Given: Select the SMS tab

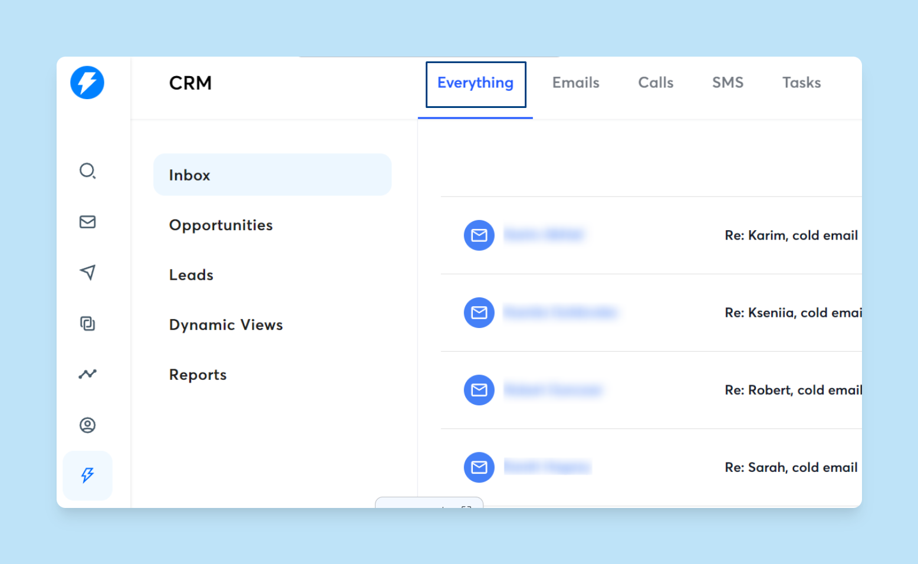Looking at the screenshot, I should click(x=727, y=83).
